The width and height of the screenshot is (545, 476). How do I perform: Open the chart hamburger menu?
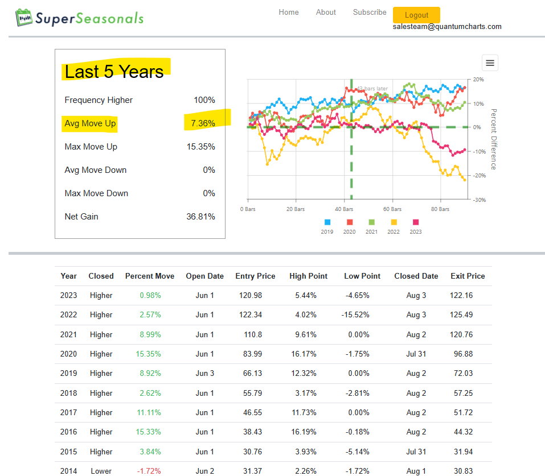click(x=490, y=63)
